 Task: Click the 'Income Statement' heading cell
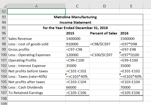tap(75, 22)
